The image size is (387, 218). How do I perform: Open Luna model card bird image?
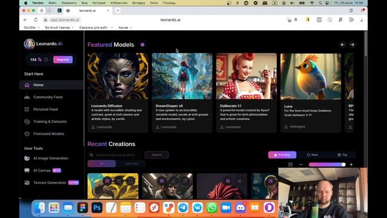[311, 76]
